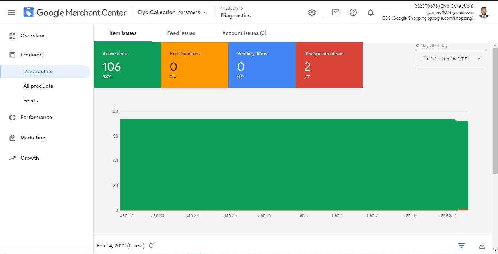Image resolution: width=498 pixels, height=254 pixels.
Task: Click the Products breadcrumb chevron
Action: point(242,8)
